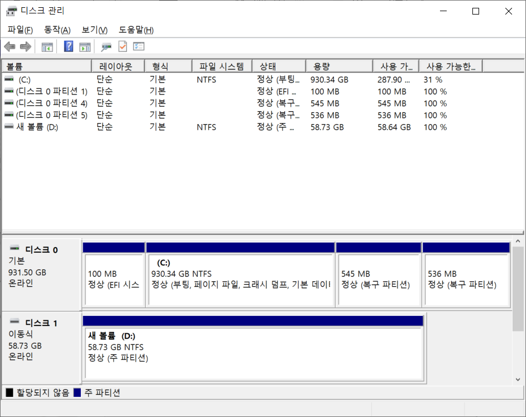
Task: Show/hide console tree toolbar icon
Action: [x=47, y=47]
